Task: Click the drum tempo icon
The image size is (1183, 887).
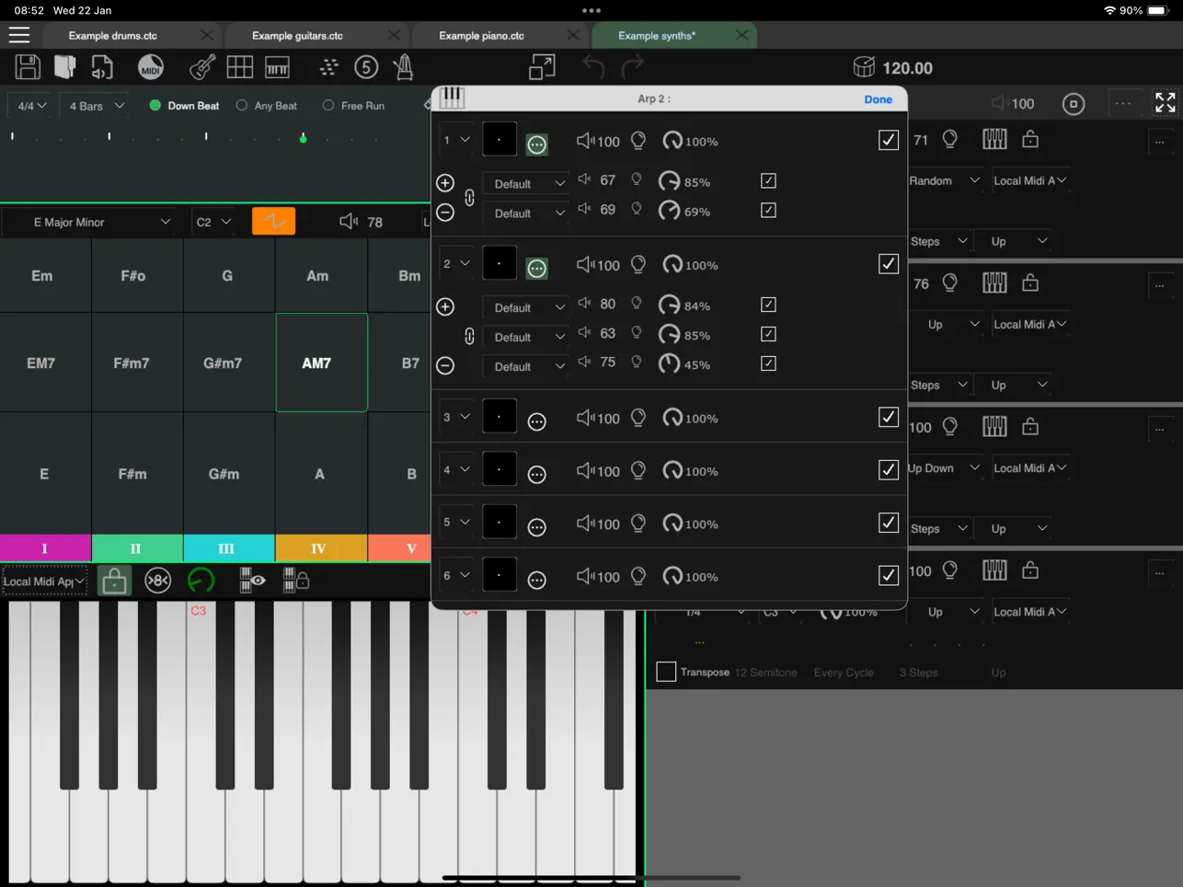Action: [x=864, y=67]
